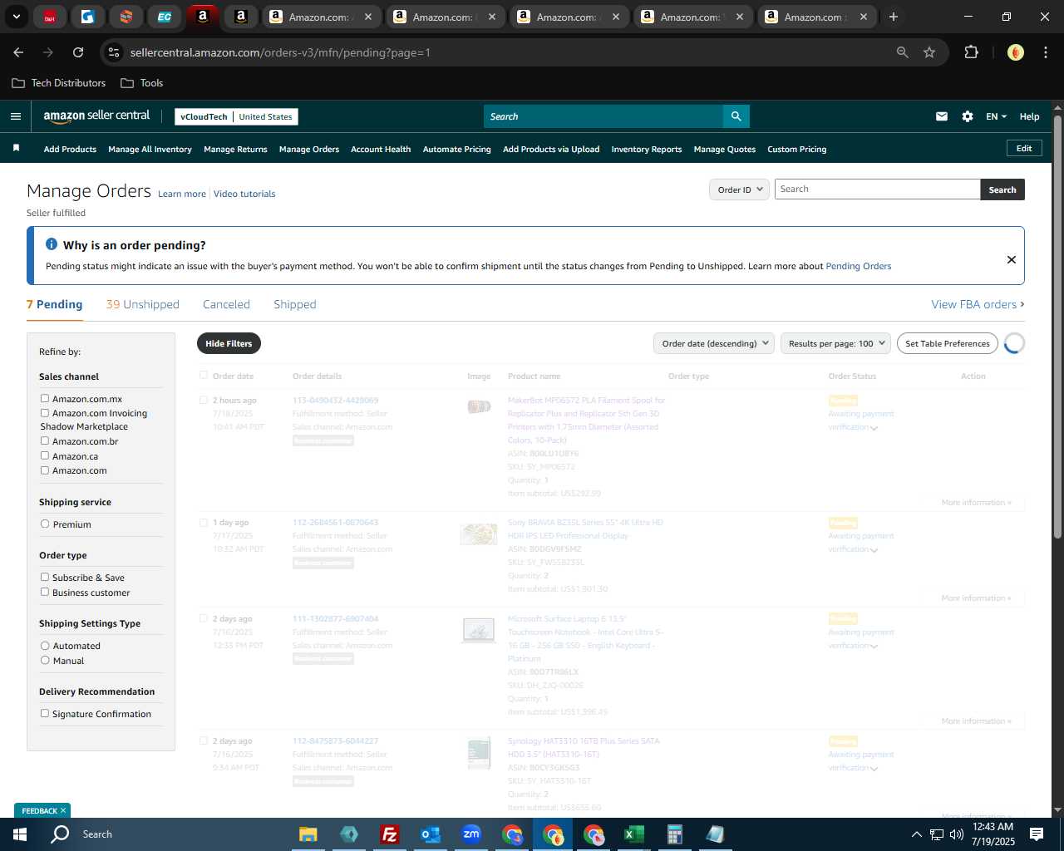
Task: Reload the page with the browser refresh icon
Action: (78, 52)
